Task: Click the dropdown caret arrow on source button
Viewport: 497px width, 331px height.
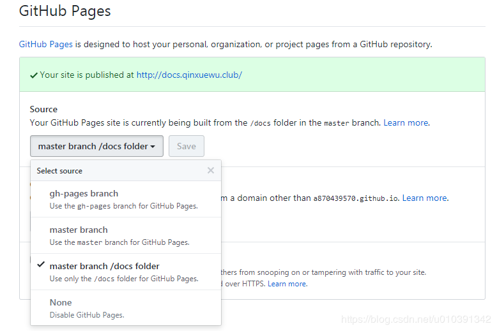Action: click(153, 147)
